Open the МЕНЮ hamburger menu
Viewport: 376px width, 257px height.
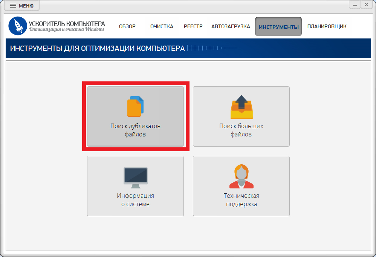coord(22,6)
